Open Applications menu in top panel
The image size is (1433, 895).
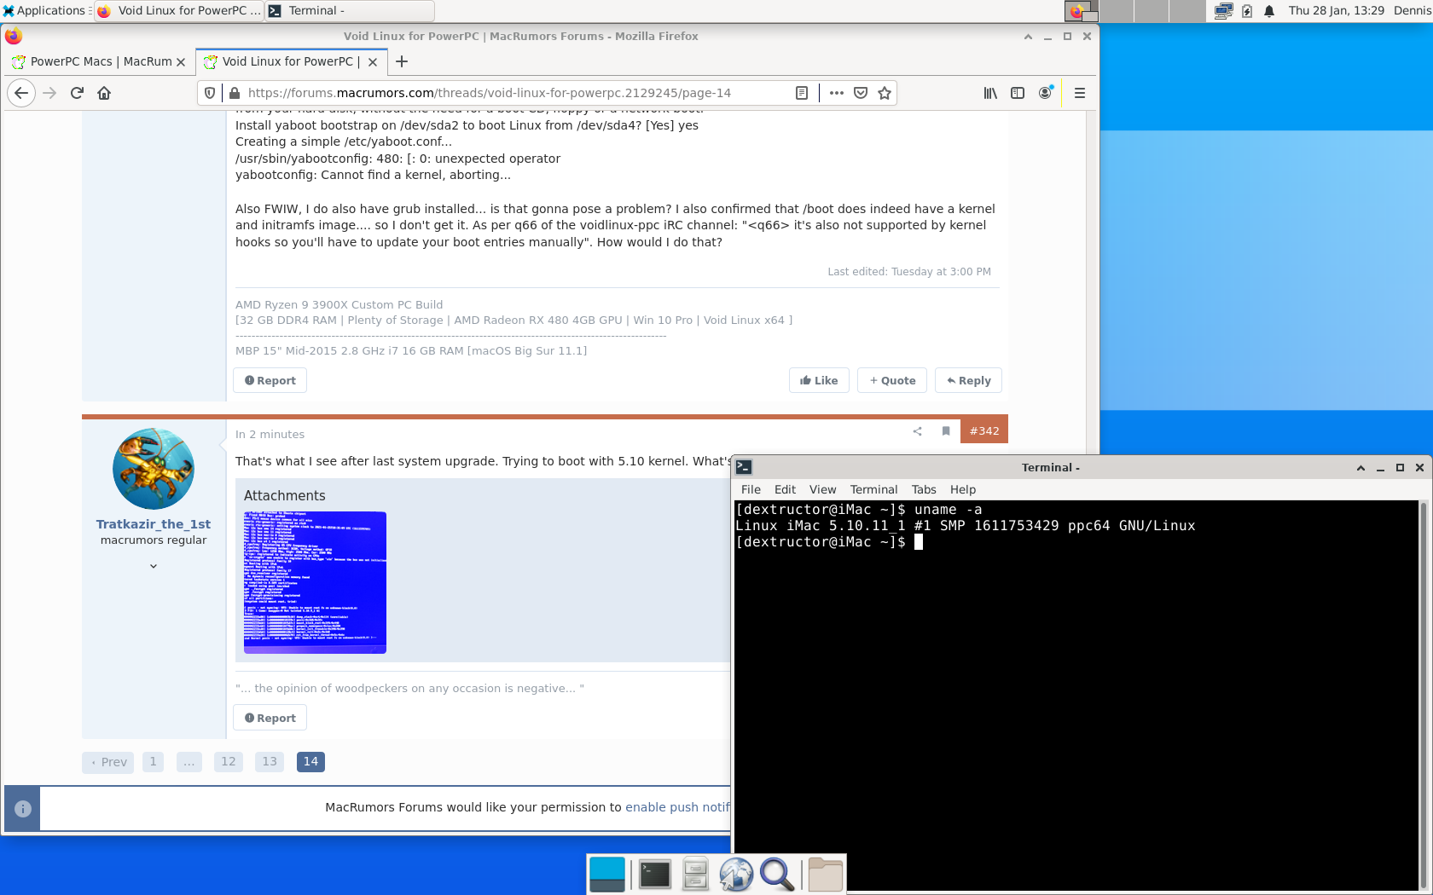pyautogui.click(x=45, y=11)
